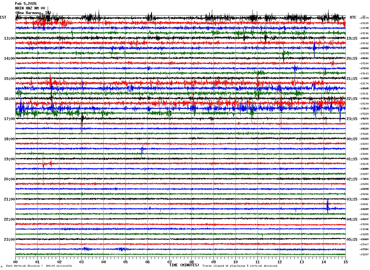
Task: Select the 13:00 CST time label
Action: [9, 38]
